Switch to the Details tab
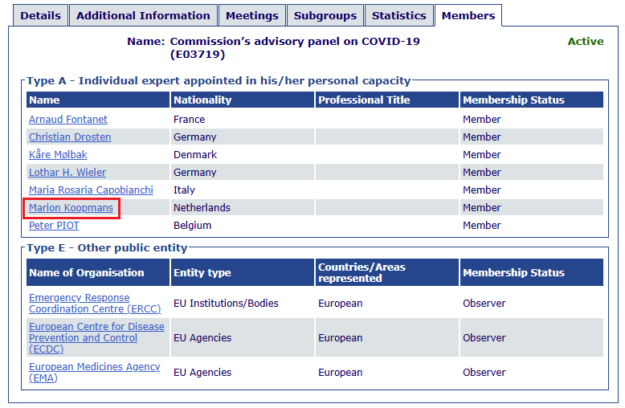The height and width of the screenshot is (408, 625). click(40, 15)
